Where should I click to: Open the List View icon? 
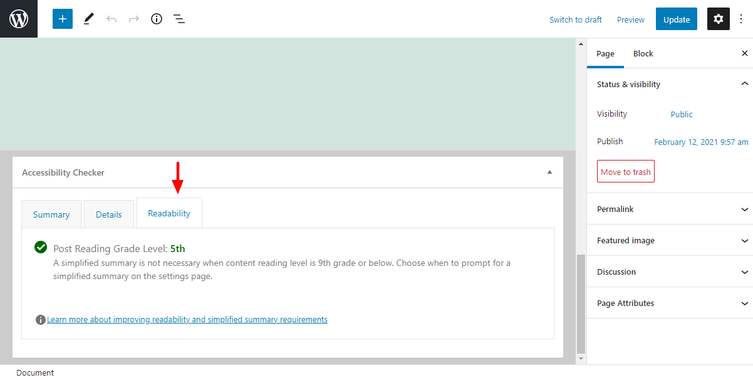(x=179, y=19)
